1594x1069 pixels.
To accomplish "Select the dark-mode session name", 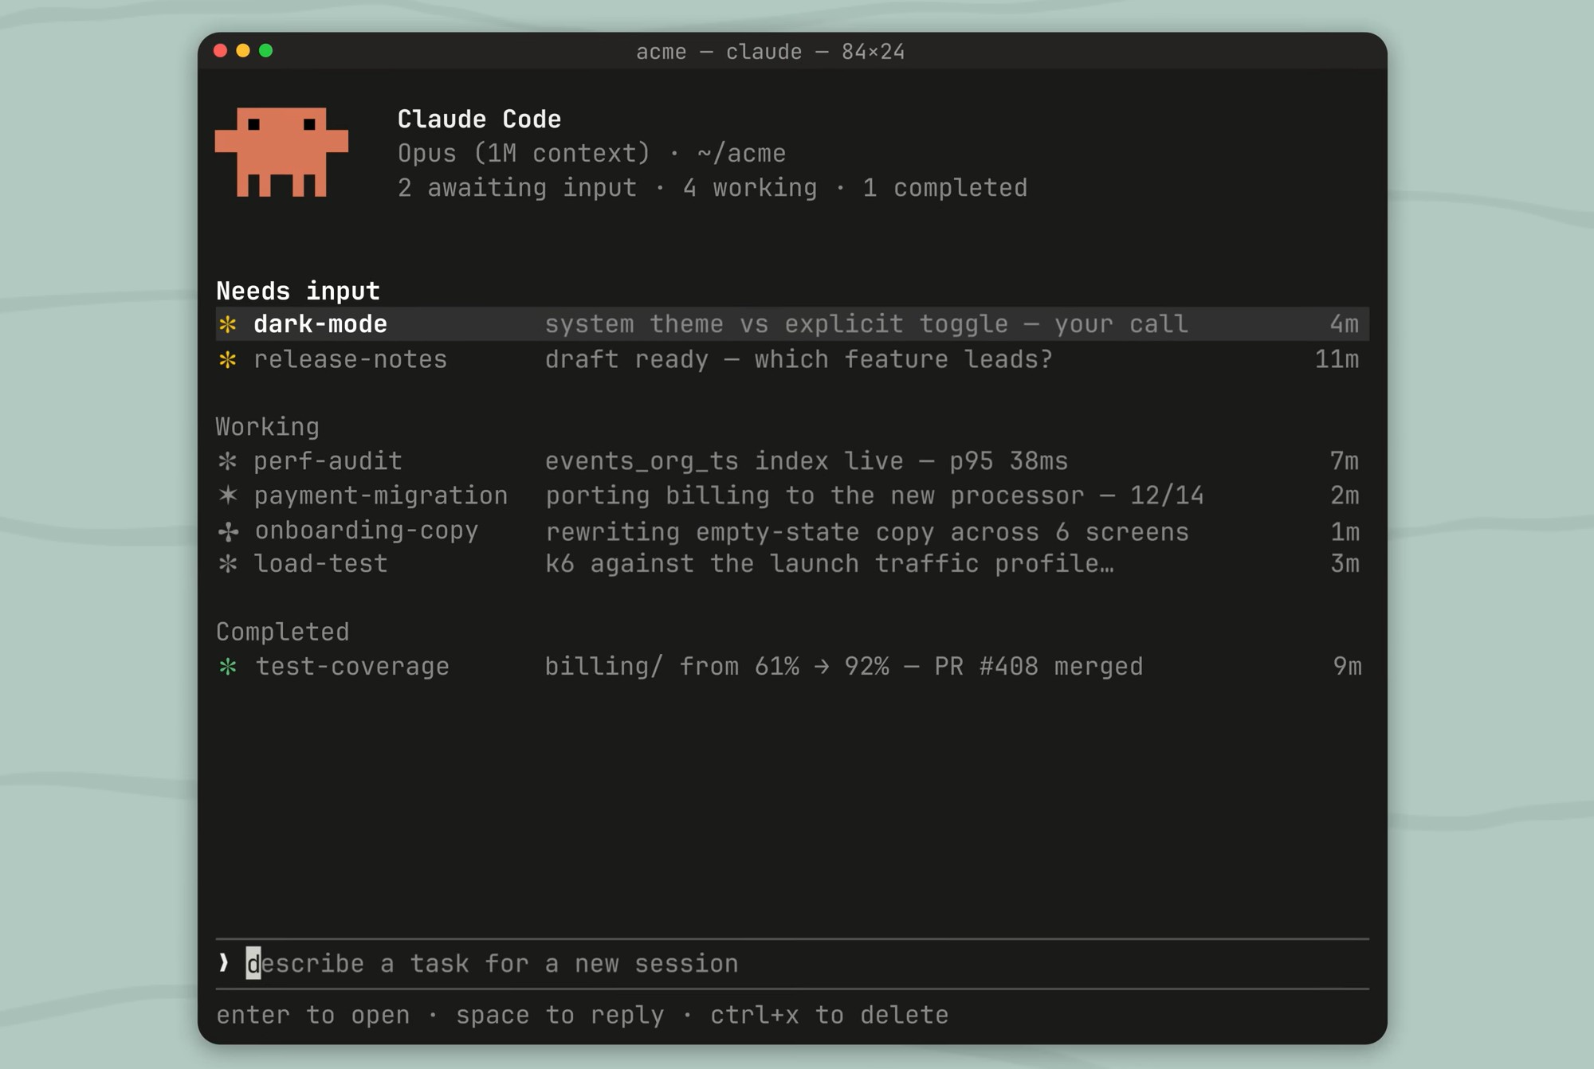I will coord(320,324).
